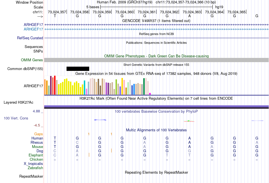Image resolution: width=269 pixels, height=183 pixels.
Task: Click the light blue ARHGEF17 transcript label
Action: (x=33, y=29)
